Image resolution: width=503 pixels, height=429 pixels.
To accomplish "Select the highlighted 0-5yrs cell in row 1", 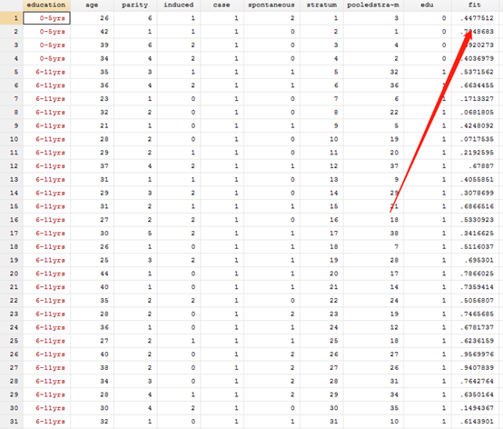I will pyautogui.click(x=47, y=18).
